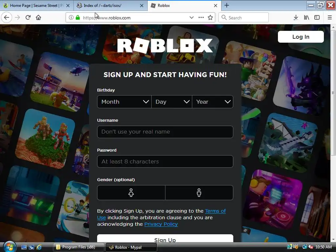Click the muted volume tray icon
The width and height of the screenshot is (336, 252).
[x=310, y=247]
